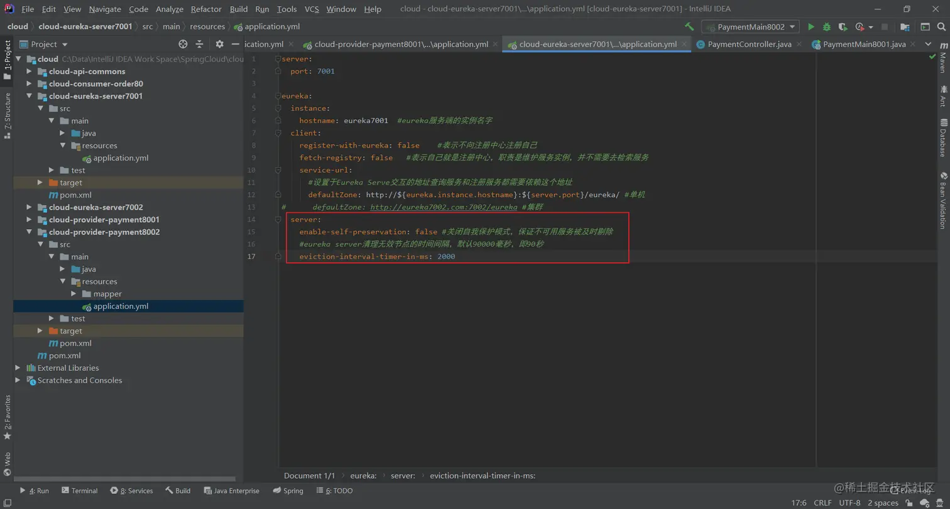Switch to PaymentMain8001.java tab
Screen dimensions: 950x509
[x=864, y=45]
